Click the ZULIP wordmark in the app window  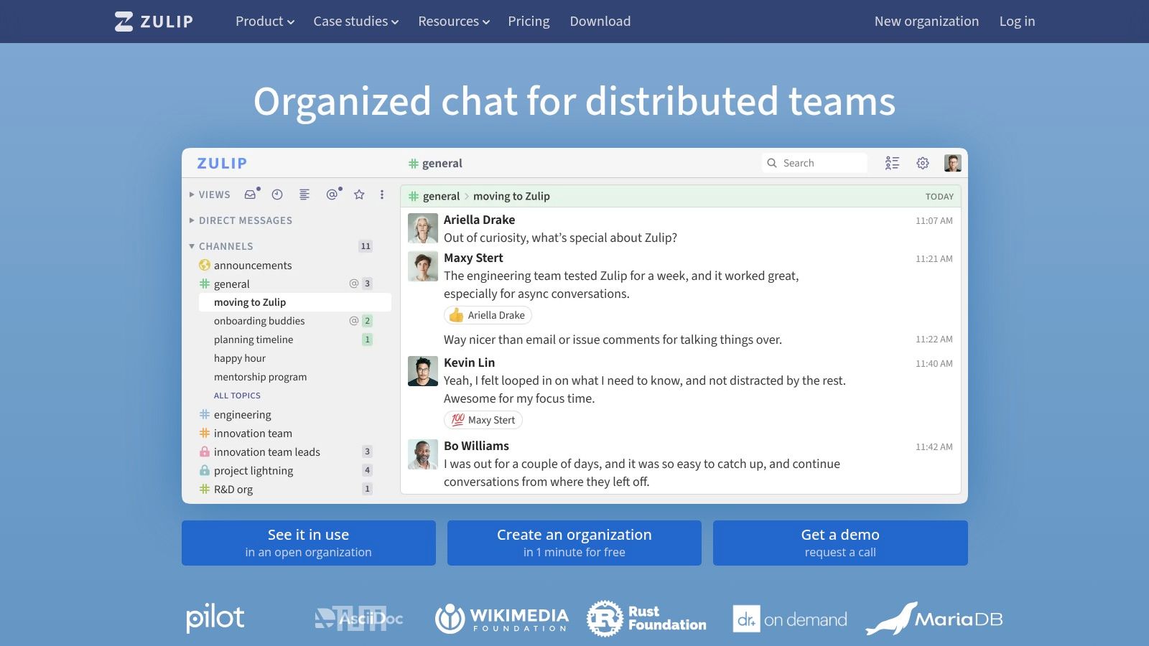point(222,164)
